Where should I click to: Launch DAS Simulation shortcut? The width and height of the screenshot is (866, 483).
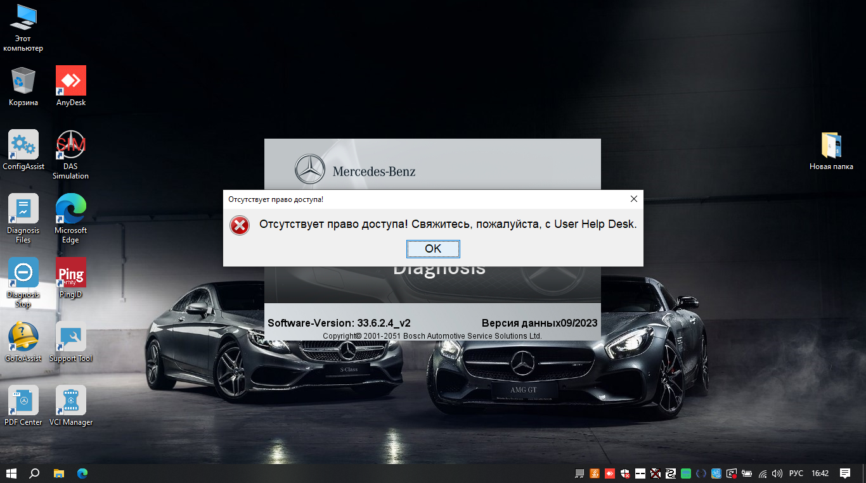[71, 155]
